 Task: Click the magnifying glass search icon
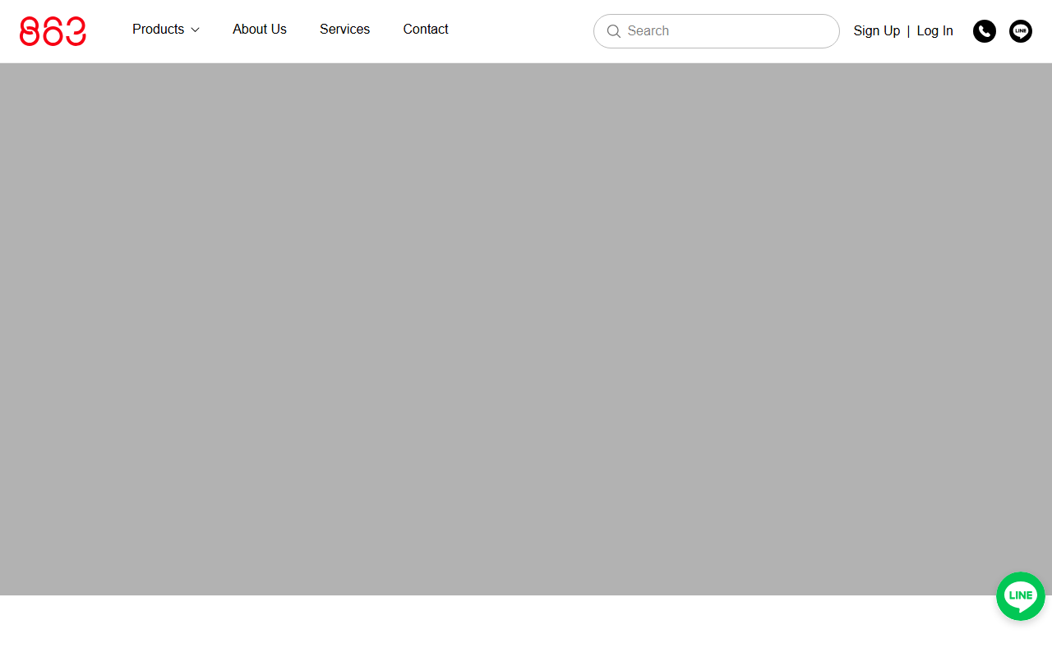(x=613, y=31)
